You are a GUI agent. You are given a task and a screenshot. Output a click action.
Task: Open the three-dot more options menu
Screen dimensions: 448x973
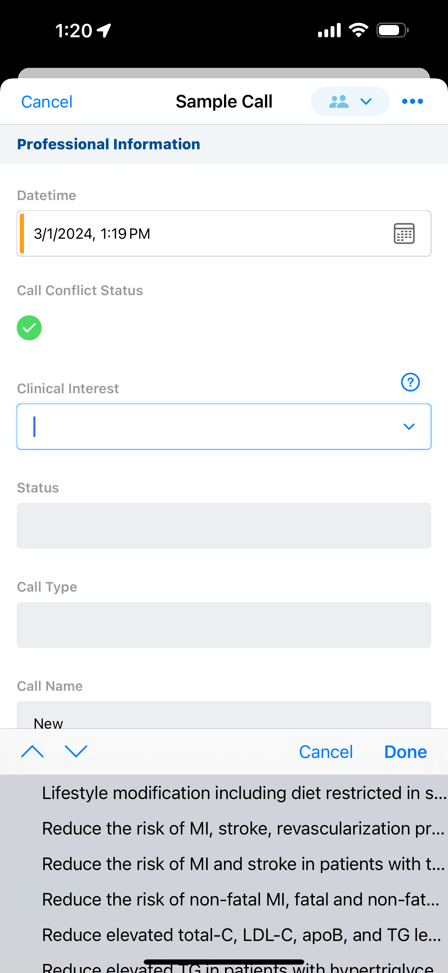pyautogui.click(x=412, y=101)
